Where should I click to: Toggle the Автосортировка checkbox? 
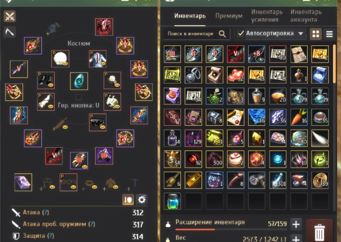pos(240,34)
